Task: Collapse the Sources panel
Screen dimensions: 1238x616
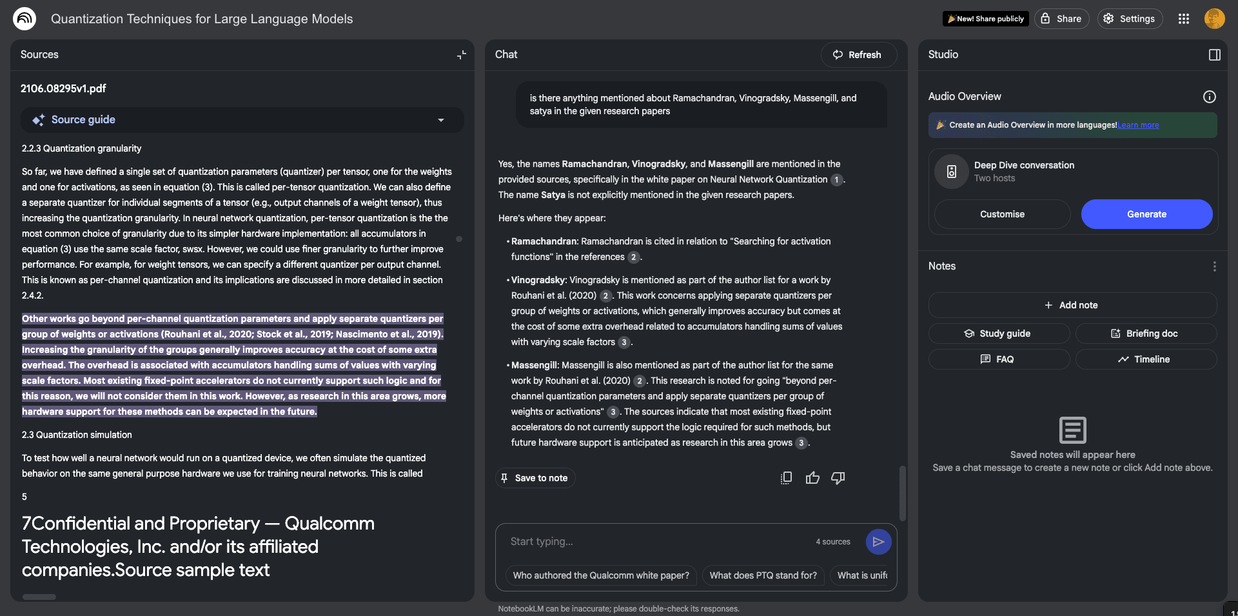Action: (x=461, y=55)
